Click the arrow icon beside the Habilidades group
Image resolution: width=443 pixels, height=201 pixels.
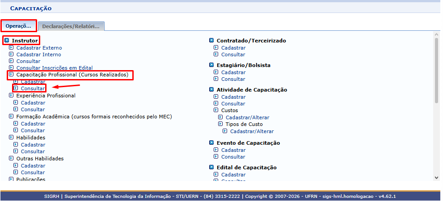pos(11,137)
